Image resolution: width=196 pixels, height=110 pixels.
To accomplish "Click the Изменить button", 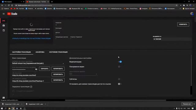I will [183, 24].
